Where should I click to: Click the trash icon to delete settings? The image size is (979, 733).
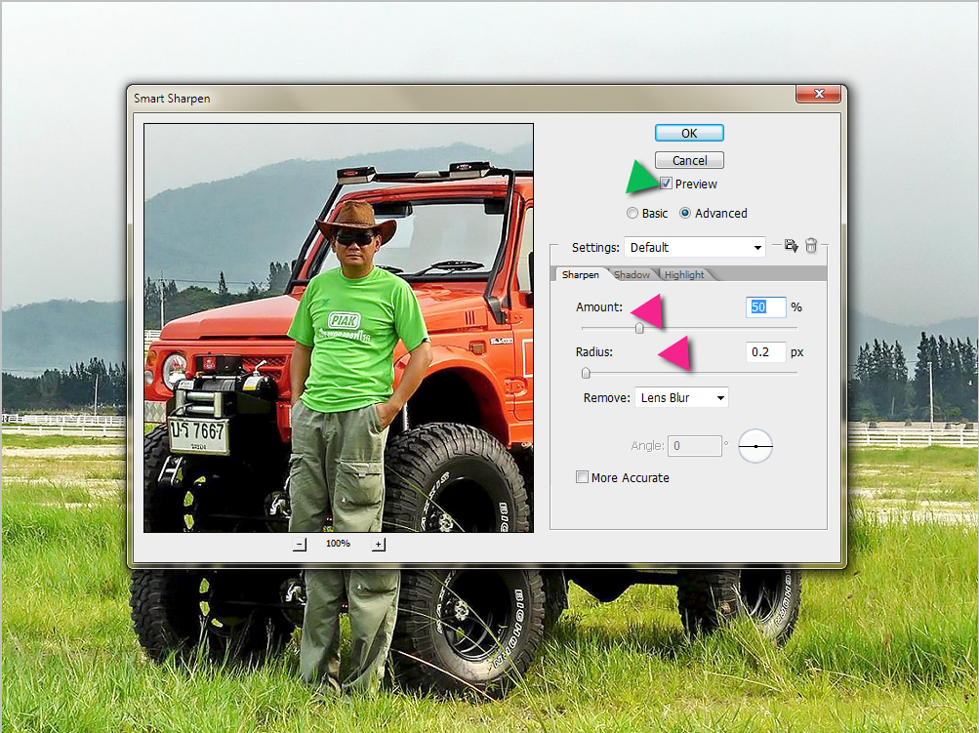pyautogui.click(x=811, y=247)
